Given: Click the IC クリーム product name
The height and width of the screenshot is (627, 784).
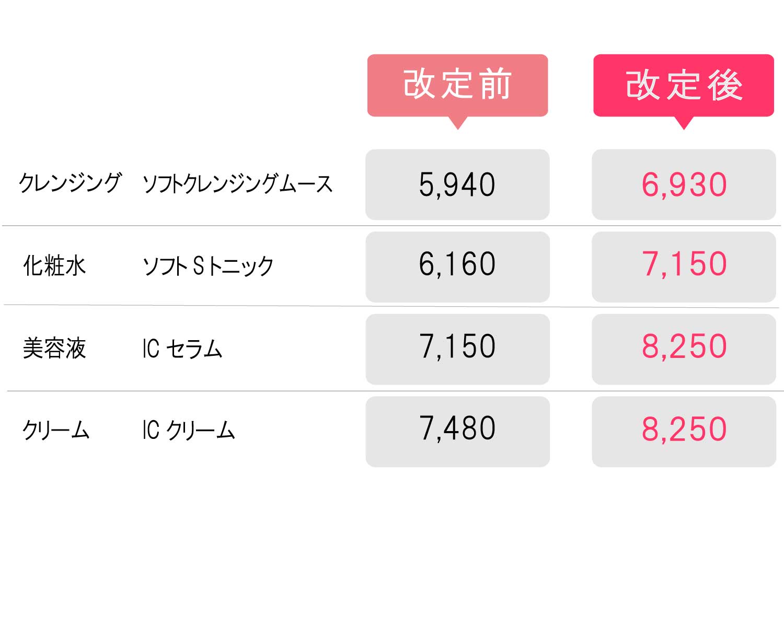Looking at the screenshot, I should click(x=189, y=431).
